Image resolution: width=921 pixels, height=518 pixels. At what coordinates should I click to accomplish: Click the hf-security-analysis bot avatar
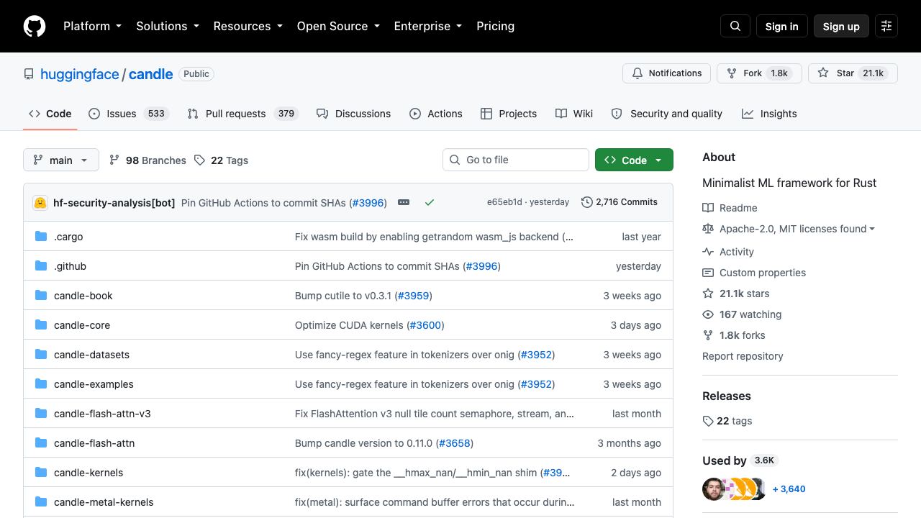click(x=40, y=203)
